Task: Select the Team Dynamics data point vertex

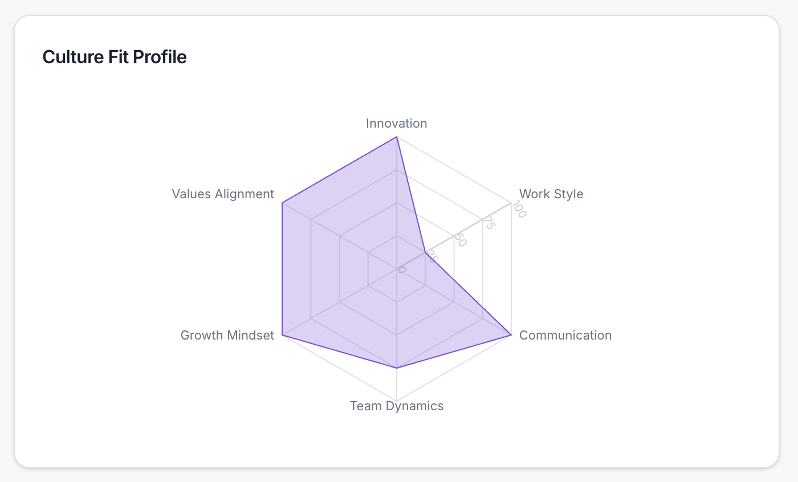Action: [x=397, y=368]
